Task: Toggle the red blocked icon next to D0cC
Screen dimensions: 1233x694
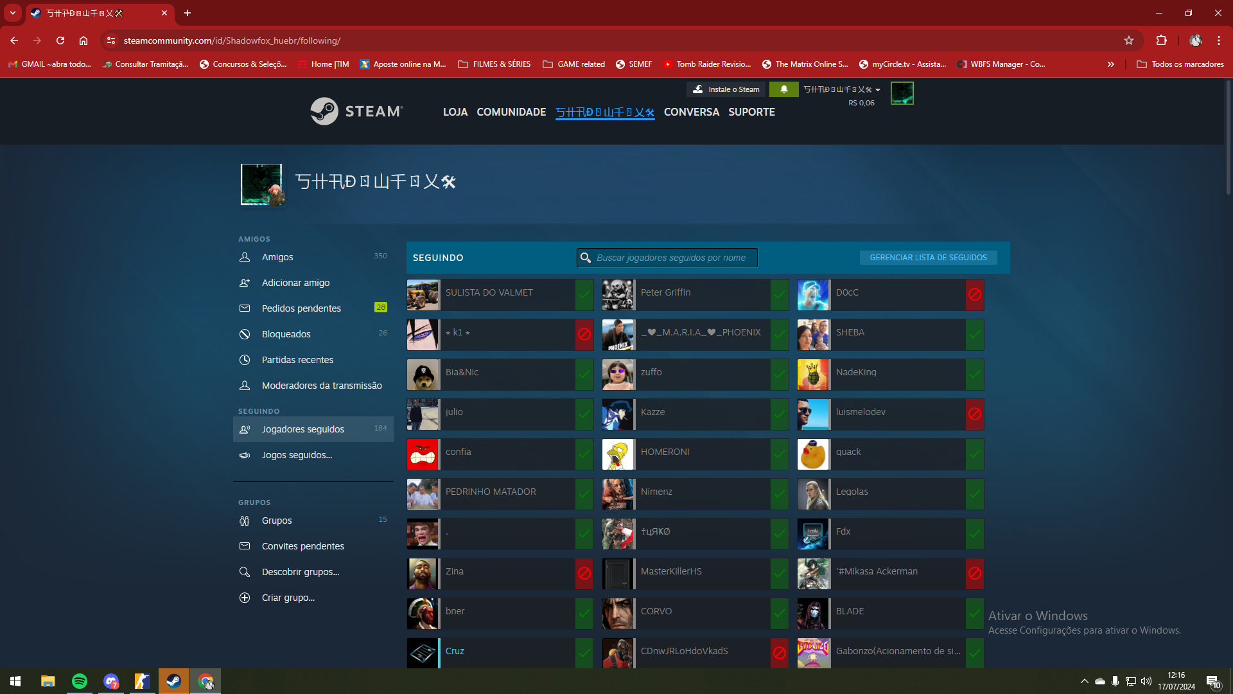Action: (975, 295)
